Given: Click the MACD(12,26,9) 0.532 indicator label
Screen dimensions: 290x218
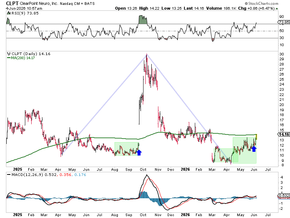Looking at the screenshot, I should [x=34, y=175].
